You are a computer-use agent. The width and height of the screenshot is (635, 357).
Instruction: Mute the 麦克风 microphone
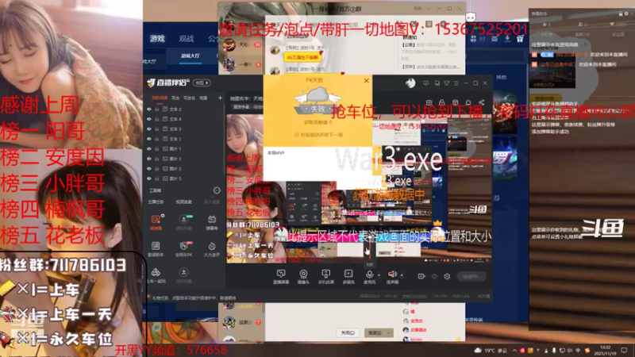point(369,277)
